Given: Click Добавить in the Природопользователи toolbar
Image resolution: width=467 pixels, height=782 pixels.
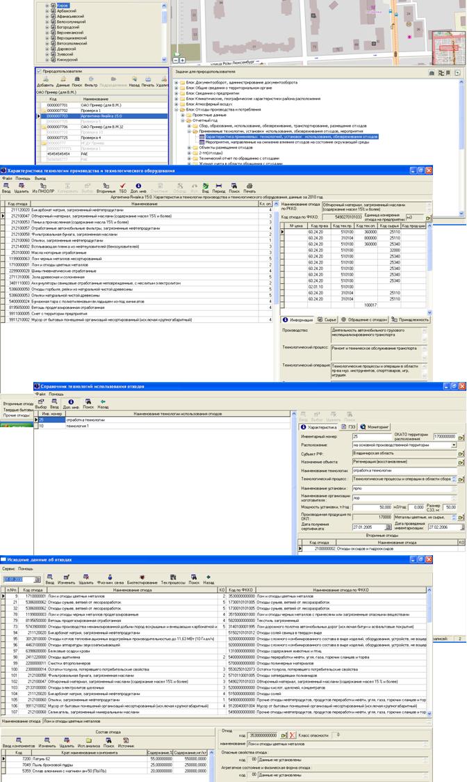Looking at the screenshot, I should pos(44,82).
